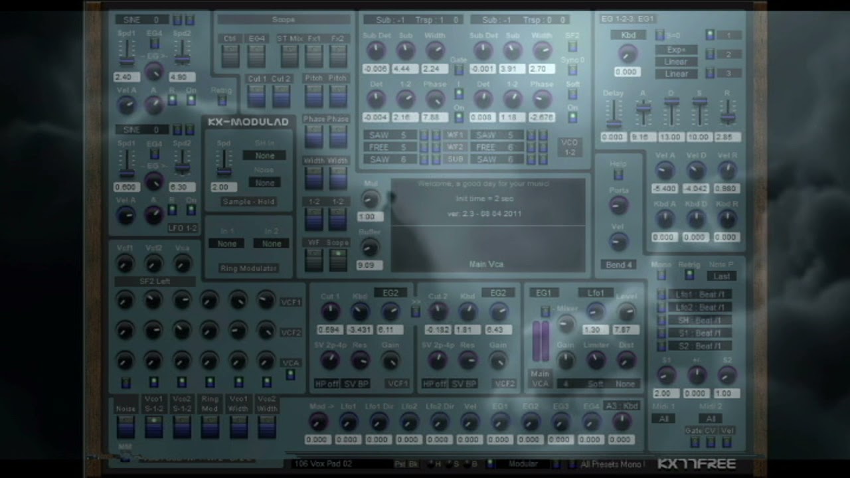Turn the Mixer knob in the Main VCA section

click(x=566, y=324)
